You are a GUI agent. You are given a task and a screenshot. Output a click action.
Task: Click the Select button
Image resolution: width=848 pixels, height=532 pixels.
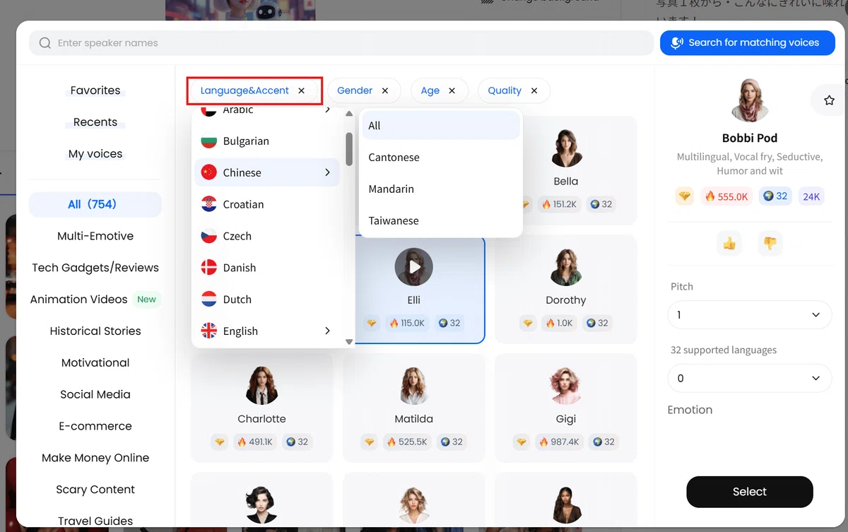pos(750,492)
